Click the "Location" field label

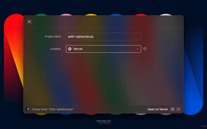click(55, 49)
